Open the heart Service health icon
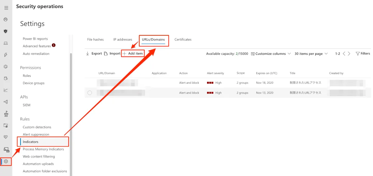 (x=6, y=137)
